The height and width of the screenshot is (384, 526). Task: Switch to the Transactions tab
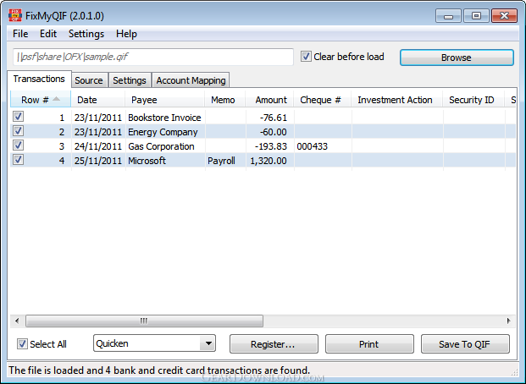click(x=39, y=79)
